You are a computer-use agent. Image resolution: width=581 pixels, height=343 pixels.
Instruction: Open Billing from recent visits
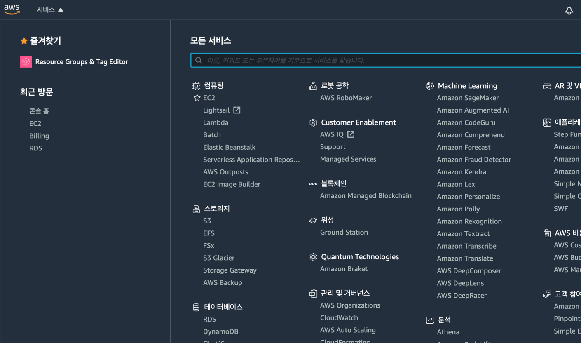[x=39, y=136]
